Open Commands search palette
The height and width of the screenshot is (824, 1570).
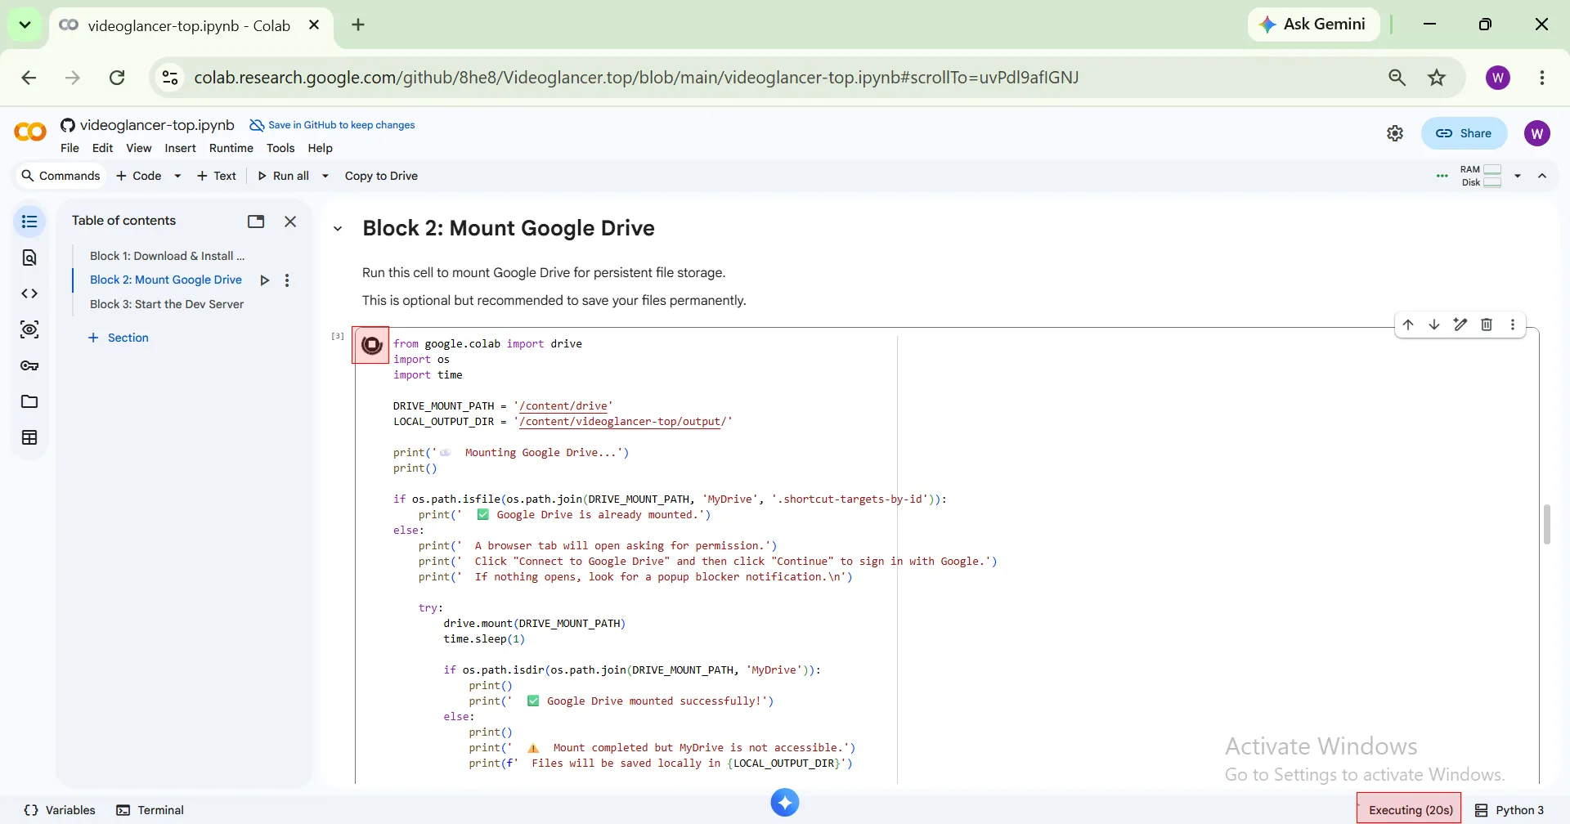pyautogui.click(x=61, y=176)
